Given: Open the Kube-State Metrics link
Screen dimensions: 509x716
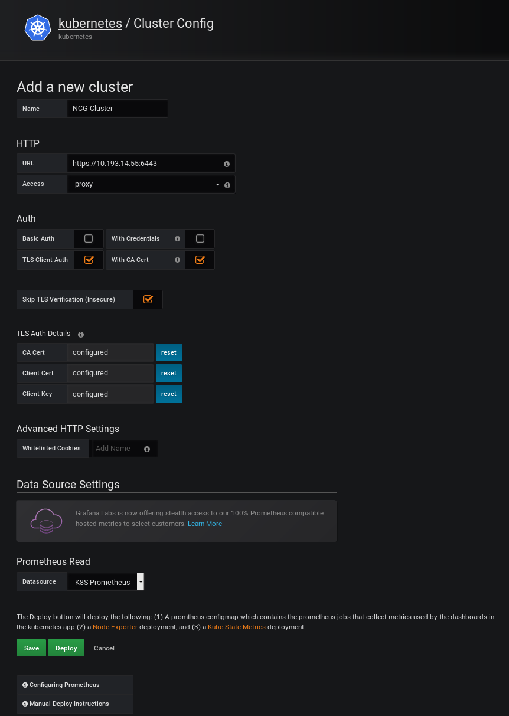Looking at the screenshot, I should (x=237, y=627).
